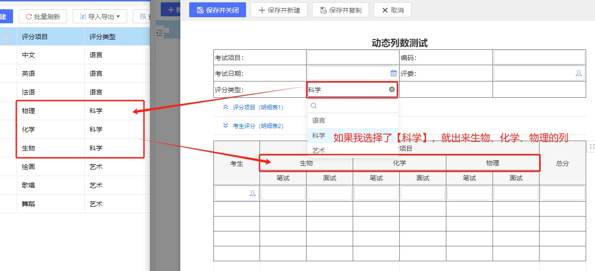This screenshot has width=595, height=271.
Task: Choose 艺术 from the dropdown list
Action: (319, 150)
